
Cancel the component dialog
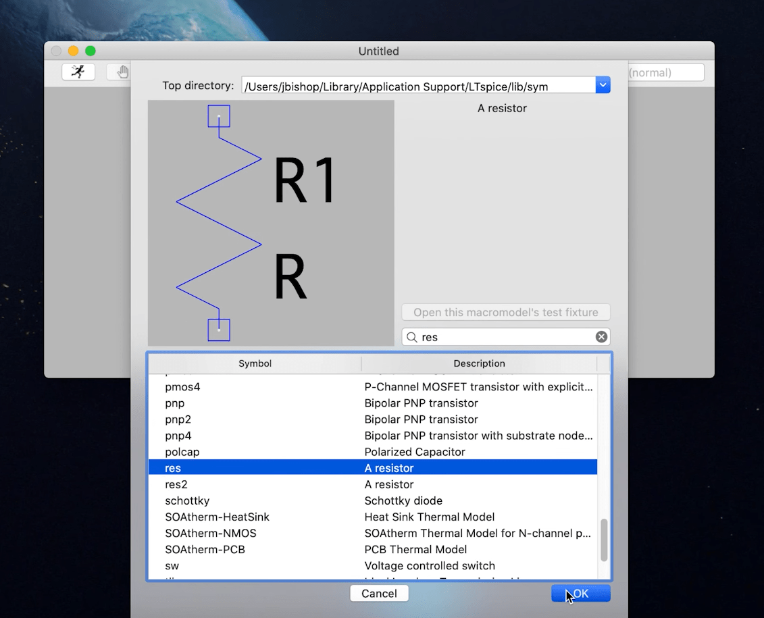(379, 593)
